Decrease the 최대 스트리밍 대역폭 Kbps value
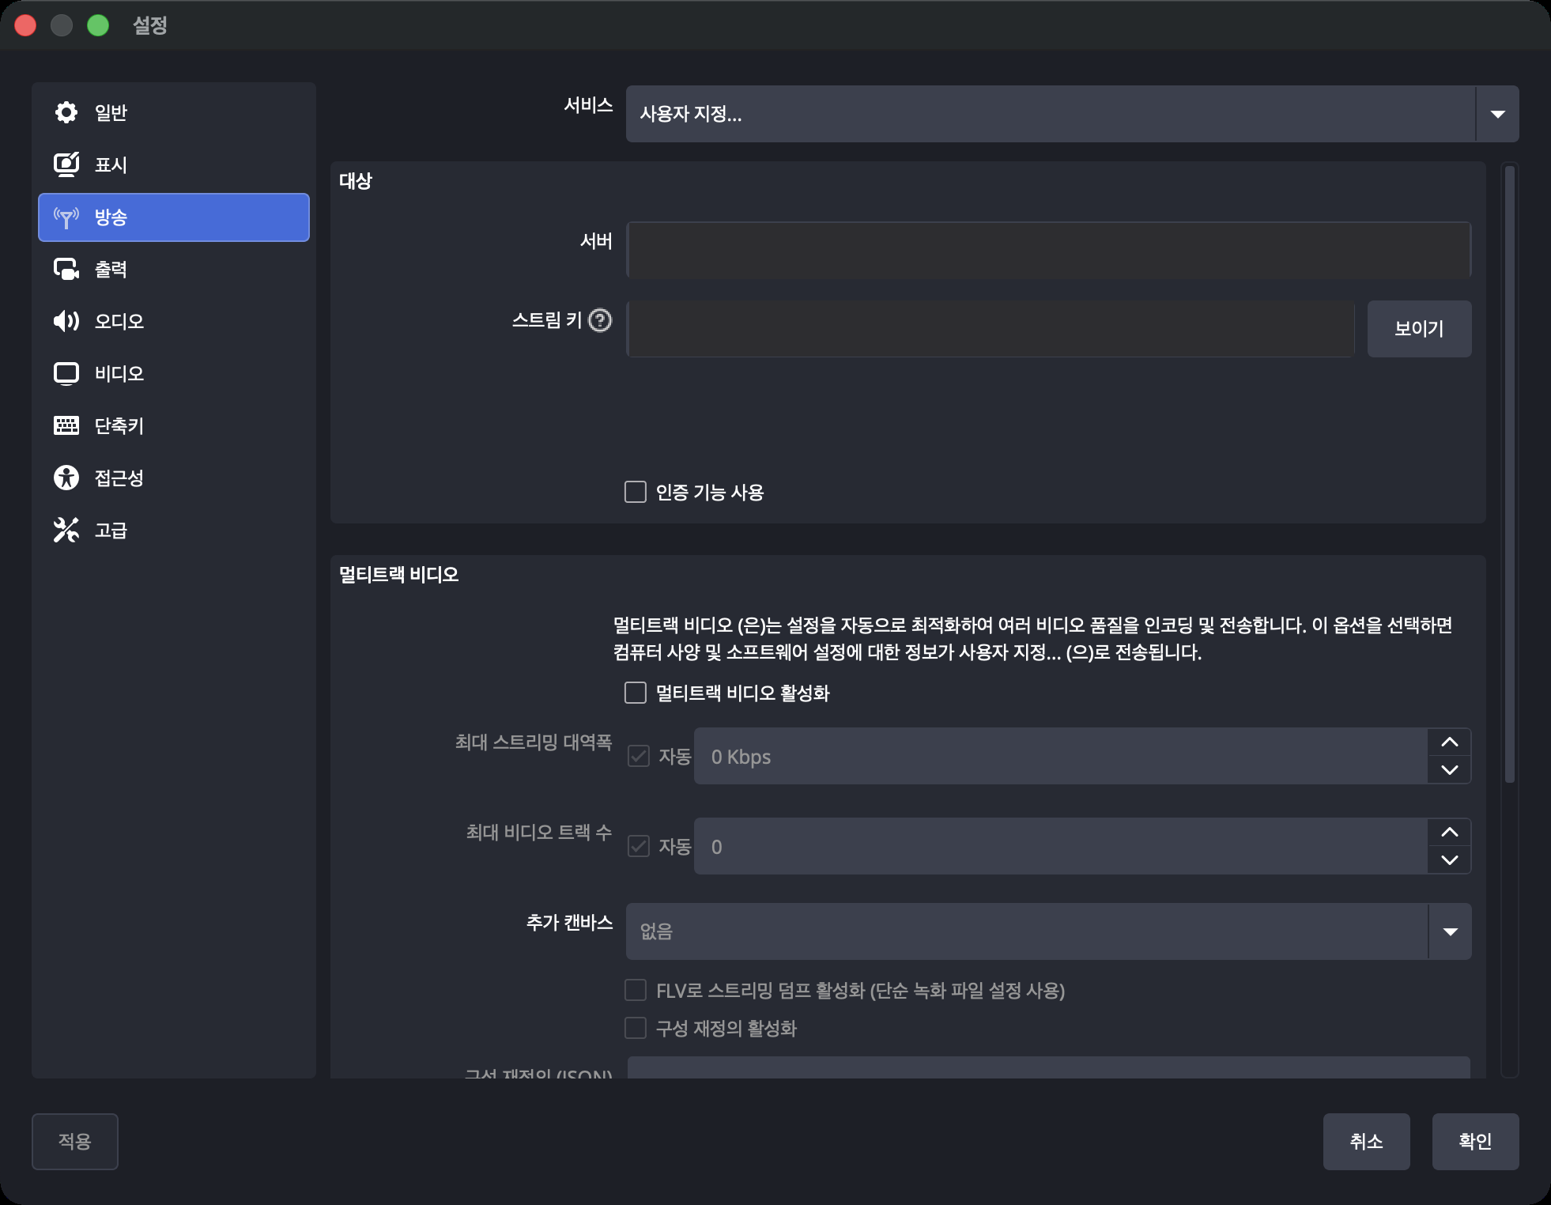Image resolution: width=1551 pixels, height=1205 pixels. click(x=1450, y=770)
